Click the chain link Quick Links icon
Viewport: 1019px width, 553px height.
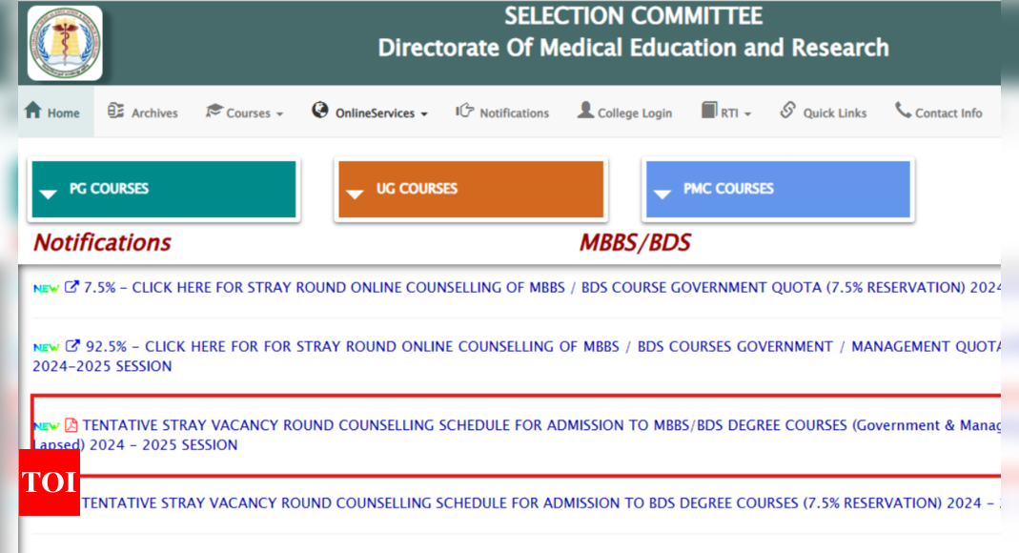787,110
